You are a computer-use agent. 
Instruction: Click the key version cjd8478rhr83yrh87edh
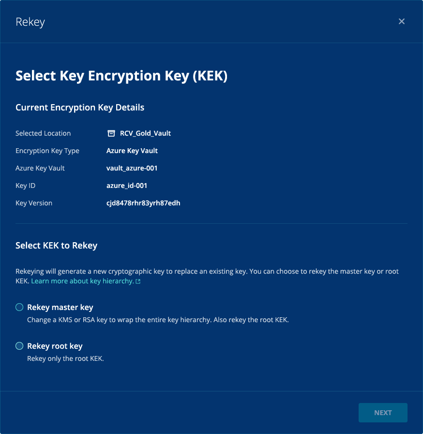143,203
